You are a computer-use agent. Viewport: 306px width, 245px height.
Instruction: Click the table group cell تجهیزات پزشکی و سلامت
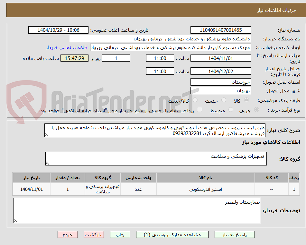pos(103,189)
